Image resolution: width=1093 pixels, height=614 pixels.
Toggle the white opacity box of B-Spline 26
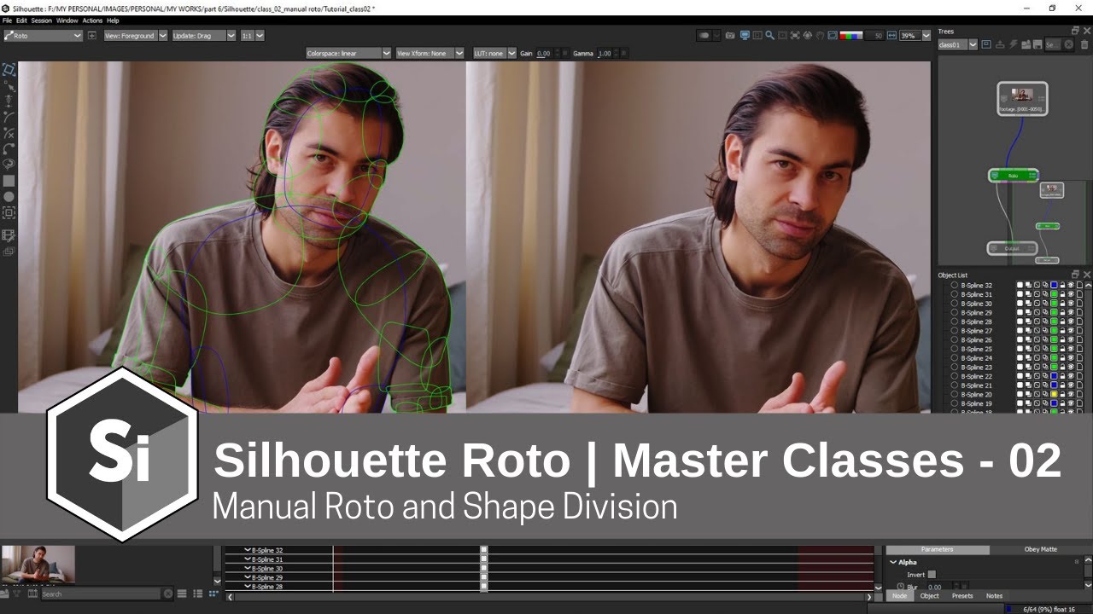pos(1020,339)
